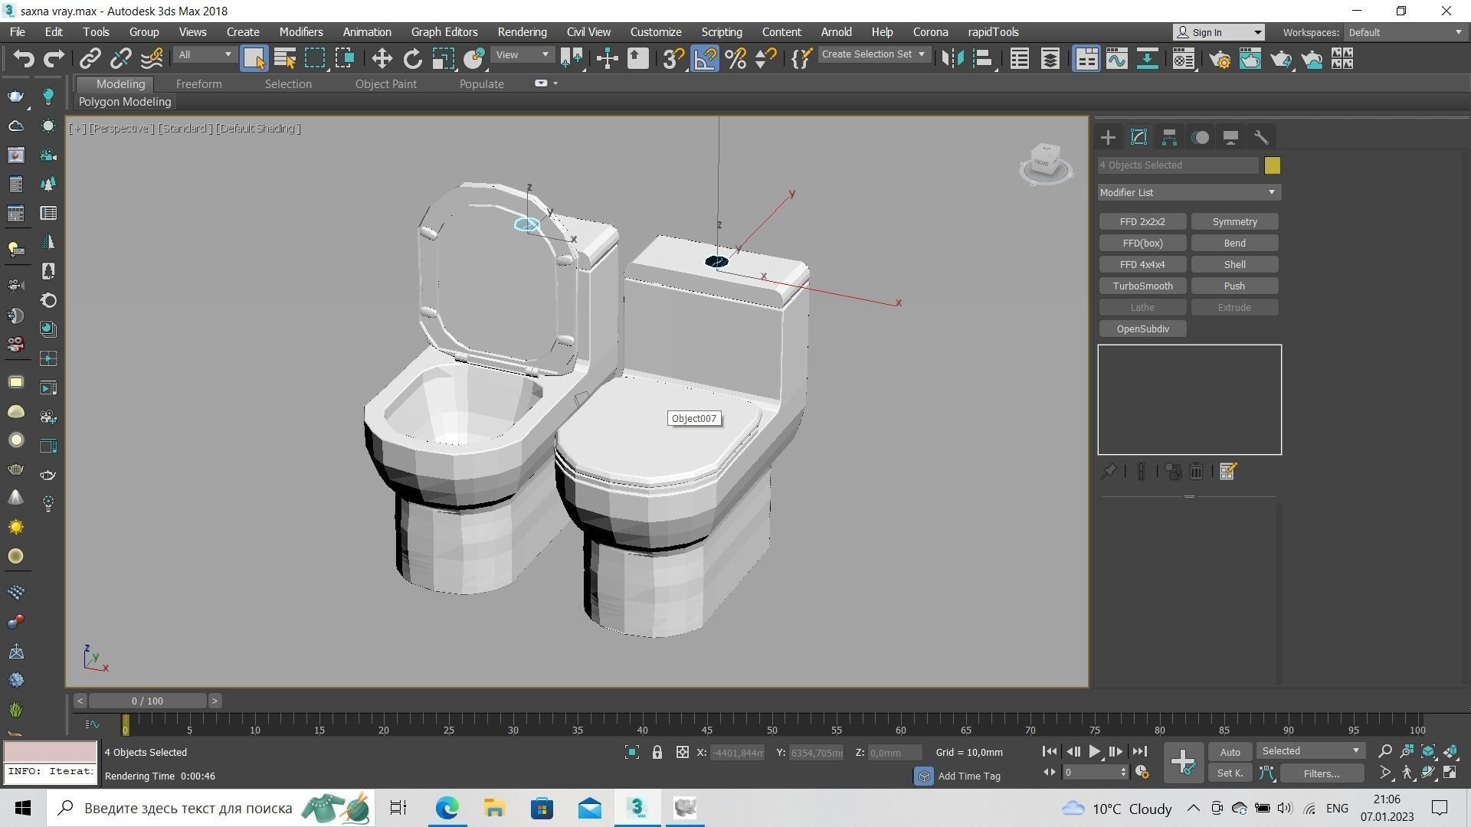Viewport: 1471px width, 827px height.
Task: Open the Create Selection Set dropdown
Action: pos(873,54)
